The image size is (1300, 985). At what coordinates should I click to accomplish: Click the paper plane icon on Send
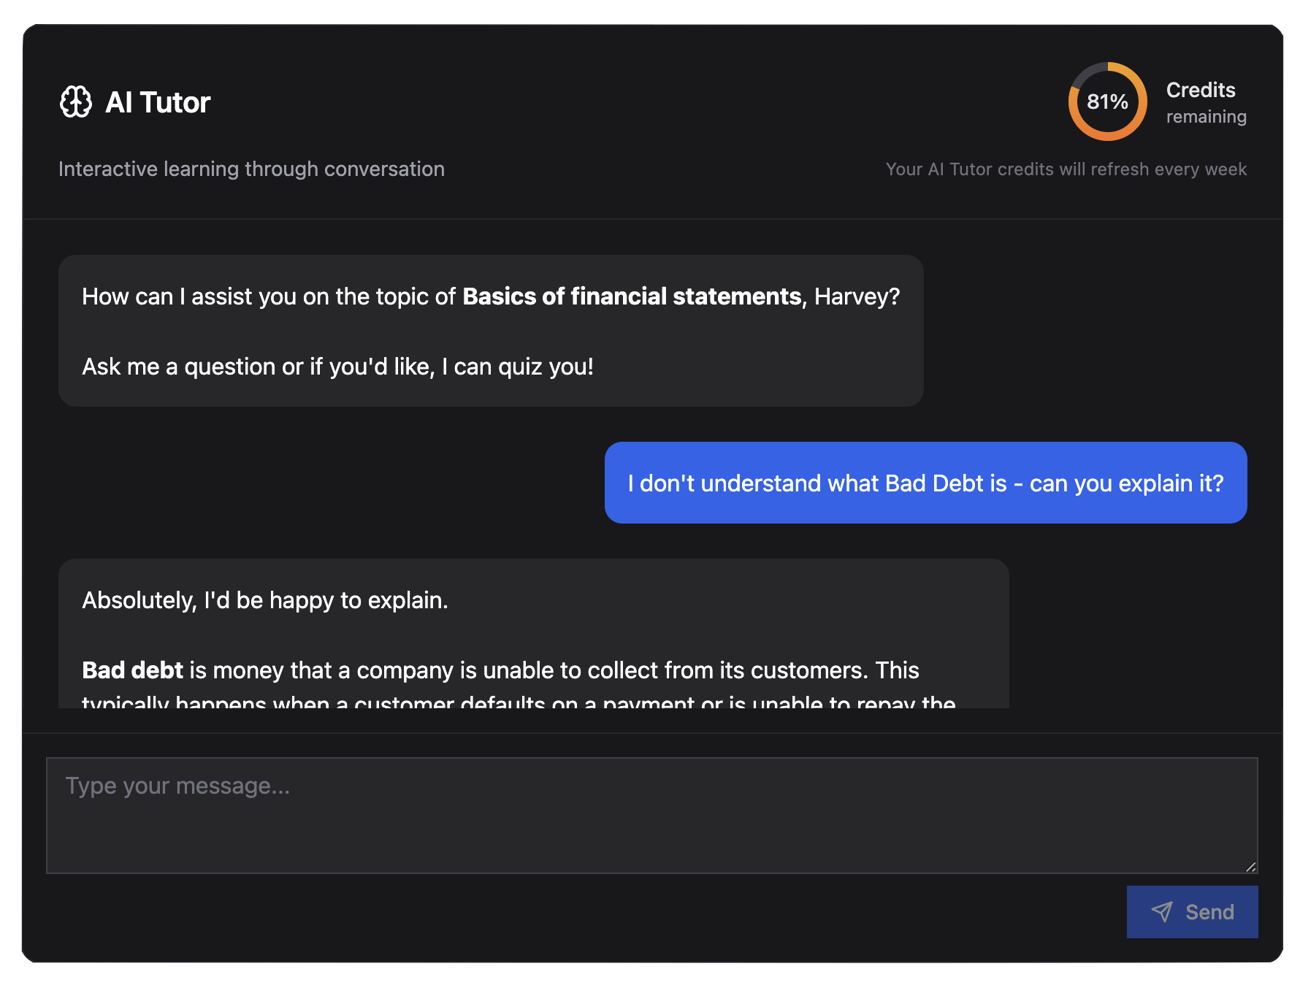tap(1162, 911)
